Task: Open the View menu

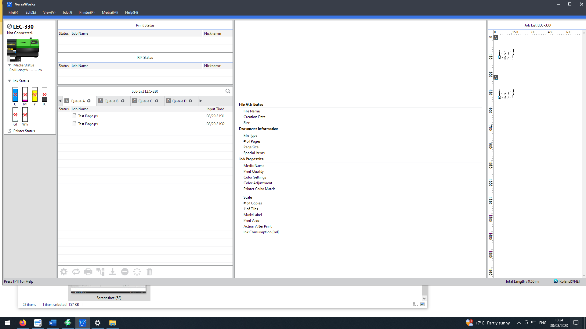Action: tap(49, 12)
